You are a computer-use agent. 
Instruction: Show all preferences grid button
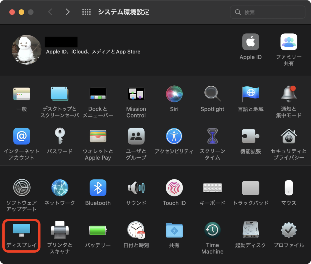click(86, 12)
